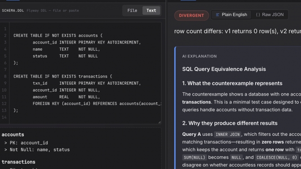Click the 'amount REAL NOT NULL' line
301x169 pixels.
tap(66, 97)
